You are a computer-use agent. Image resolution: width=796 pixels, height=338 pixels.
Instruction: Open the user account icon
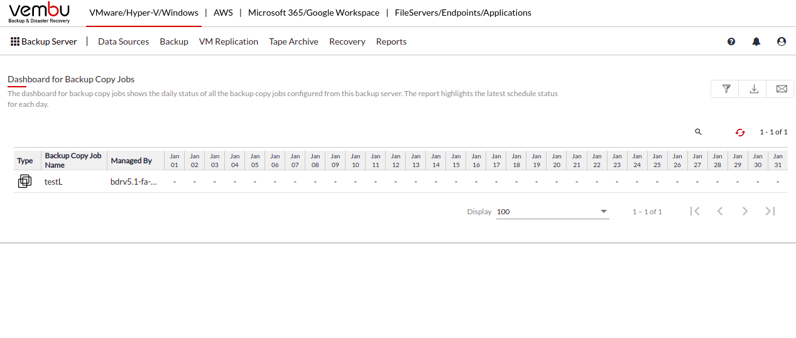point(782,41)
